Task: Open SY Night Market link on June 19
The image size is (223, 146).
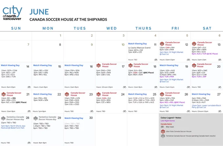Action: (x=172, y=80)
